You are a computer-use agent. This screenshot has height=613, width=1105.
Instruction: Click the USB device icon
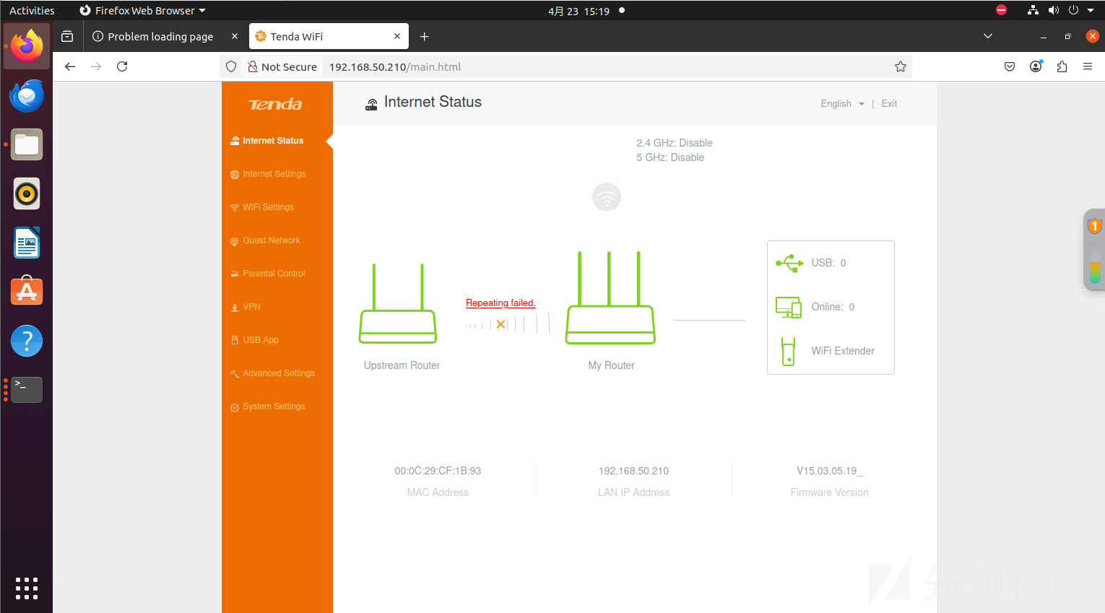(789, 263)
